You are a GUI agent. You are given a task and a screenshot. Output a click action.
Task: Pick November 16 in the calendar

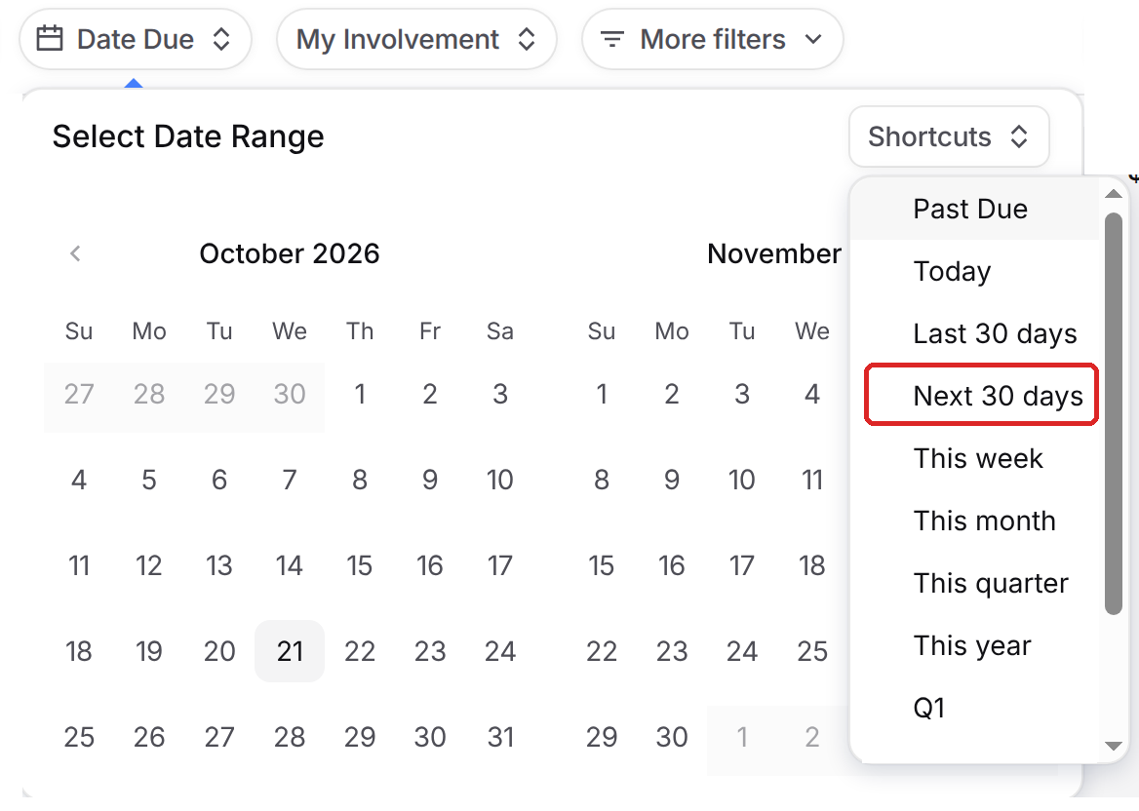coord(672,565)
